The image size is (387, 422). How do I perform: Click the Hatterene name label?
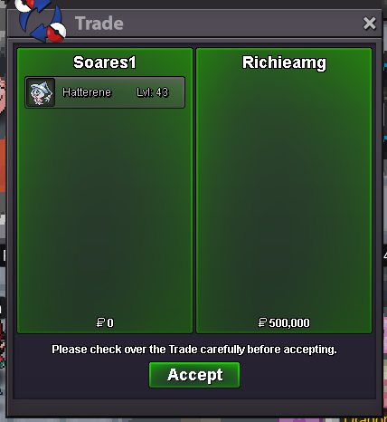click(x=87, y=92)
